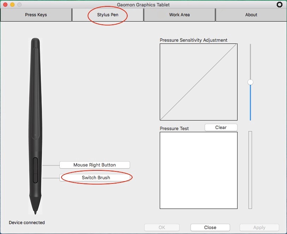
Task: Click the Device connected status text
Action: click(27, 222)
